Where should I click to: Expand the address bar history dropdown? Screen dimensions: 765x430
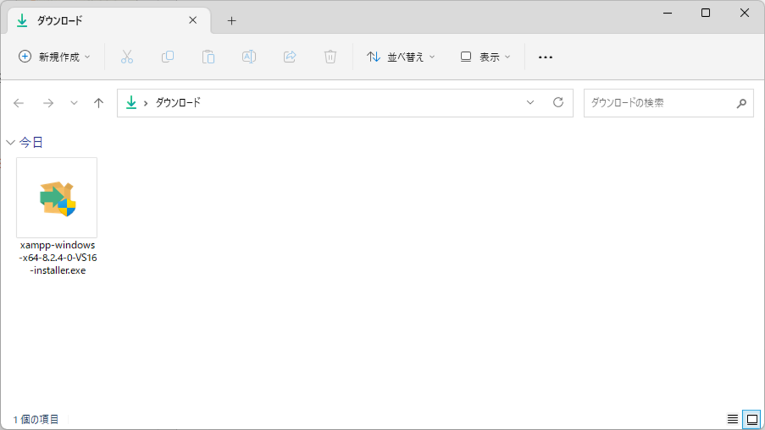pos(530,103)
